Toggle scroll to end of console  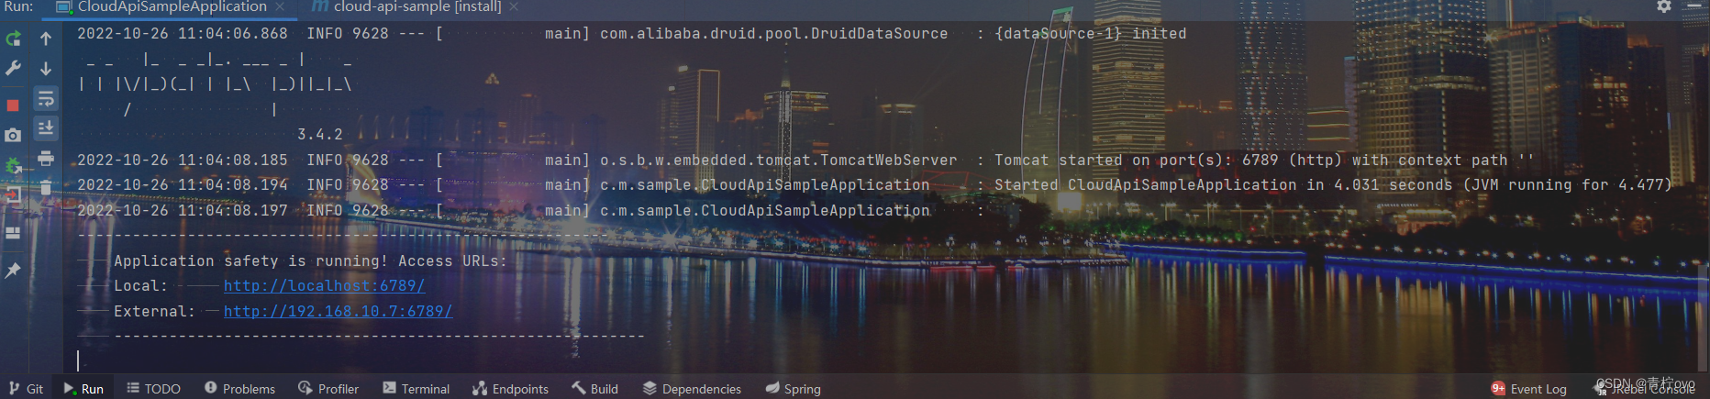(46, 128)
